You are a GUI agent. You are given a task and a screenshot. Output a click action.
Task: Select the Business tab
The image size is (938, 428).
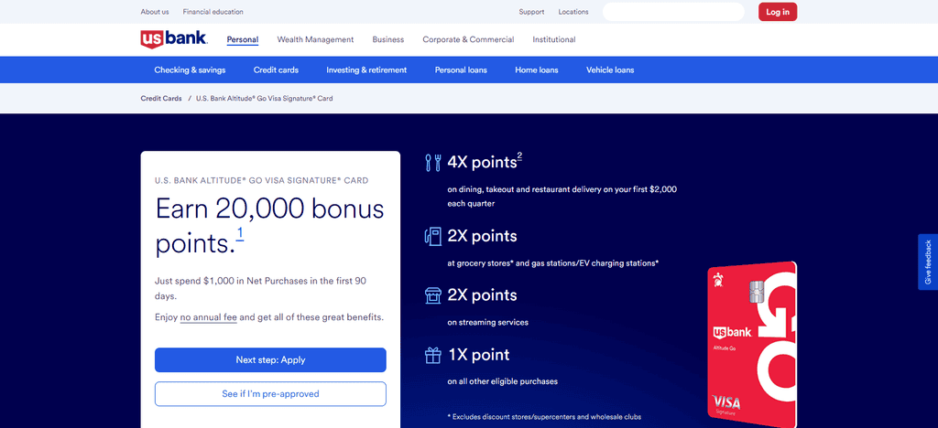(388, 39)
